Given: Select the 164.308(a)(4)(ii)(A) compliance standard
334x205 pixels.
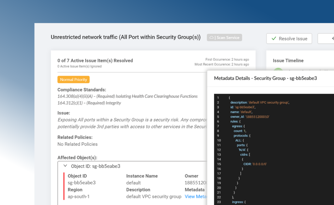Looking at the screenshot, I should (127, 96).
